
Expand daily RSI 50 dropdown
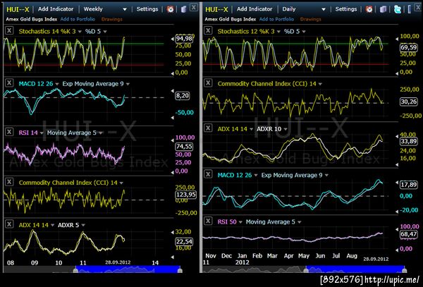pos(240,222)
